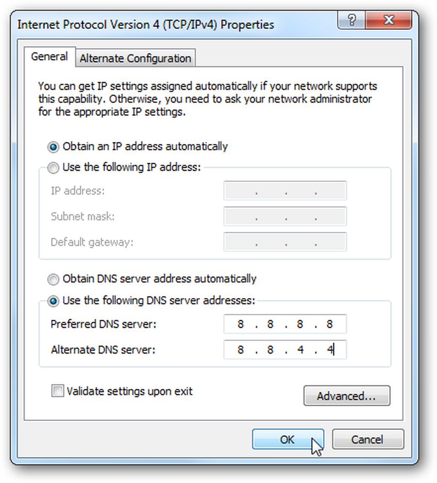Click the Default gateway input field

285,242
